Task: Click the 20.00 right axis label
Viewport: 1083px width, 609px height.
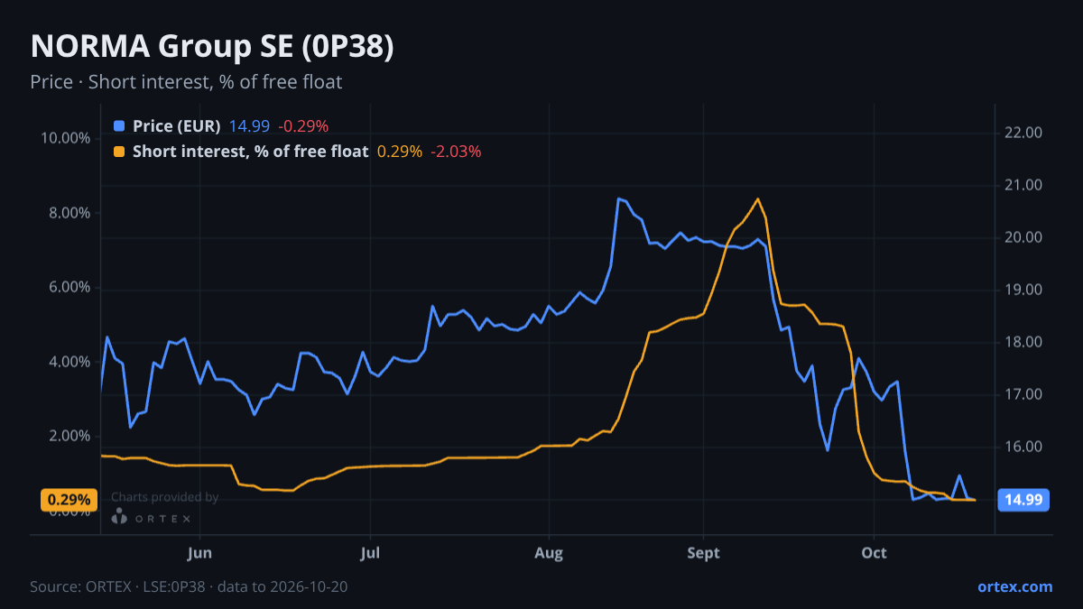Action: [1023, 237]
